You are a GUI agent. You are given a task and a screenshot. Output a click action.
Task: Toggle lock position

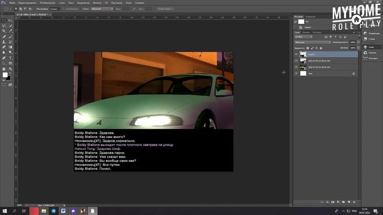[x=317, y=48]
